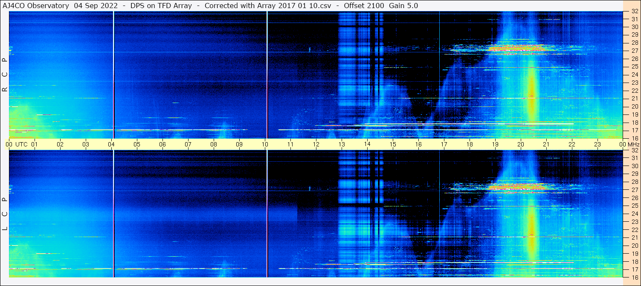This screenshot has height=286, width=641.
Task: Select the 06 hour mark on time axis
Action: (162, 144)
